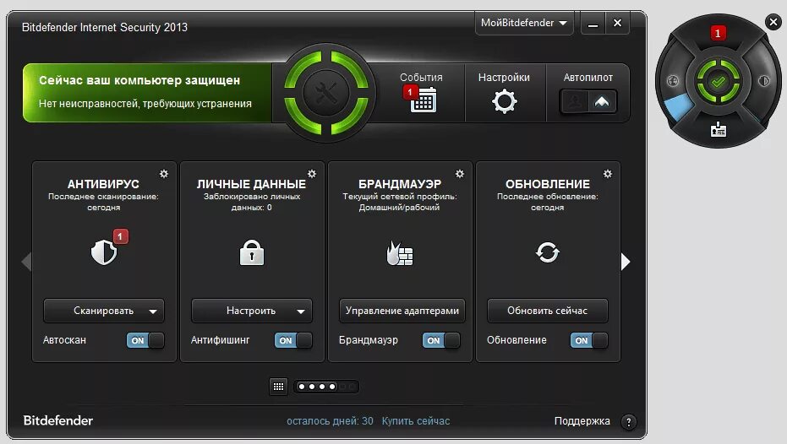The width and height of the screenshot is (787, 444).
Task: Click the осталось дней: 30 text
Action: click(x=330, y=421)
